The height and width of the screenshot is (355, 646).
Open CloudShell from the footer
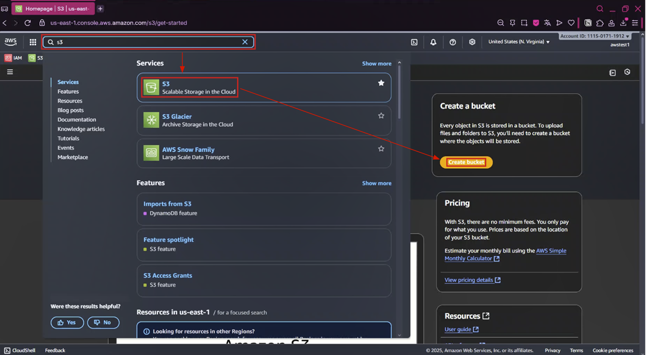(x=20, y=350)
